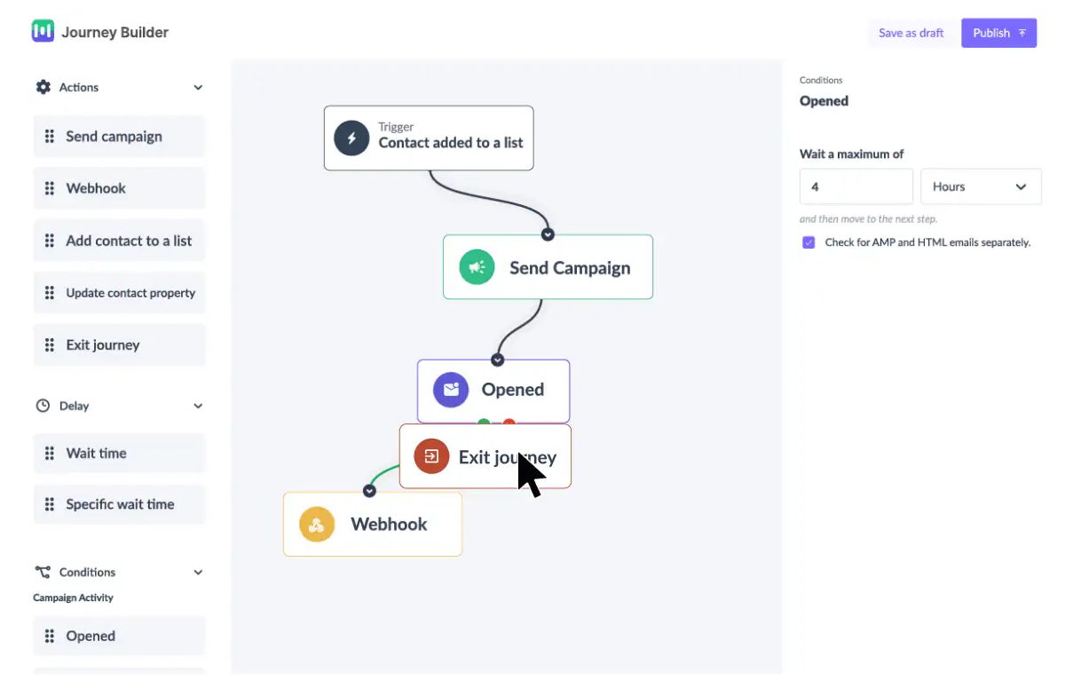The image size is (1065, 681).
Task: Click the red Exit journey icon
Action: pos(431,456)
